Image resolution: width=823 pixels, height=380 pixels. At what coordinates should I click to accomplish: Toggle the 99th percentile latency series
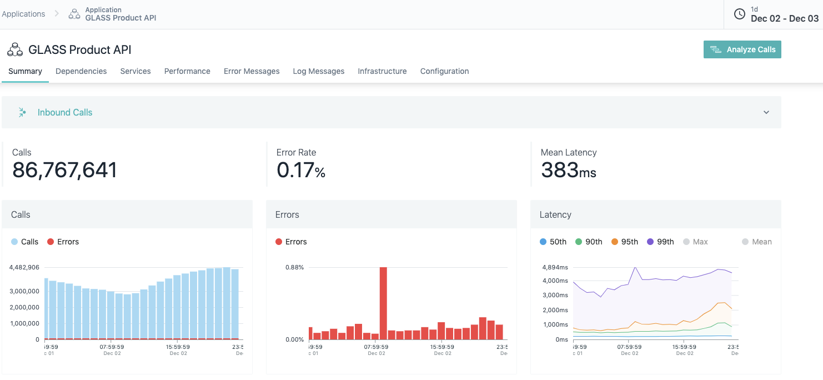pos(660,242)
